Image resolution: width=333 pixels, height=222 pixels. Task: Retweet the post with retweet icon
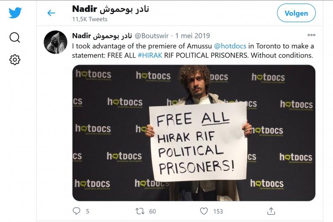(x=140, y=211)
